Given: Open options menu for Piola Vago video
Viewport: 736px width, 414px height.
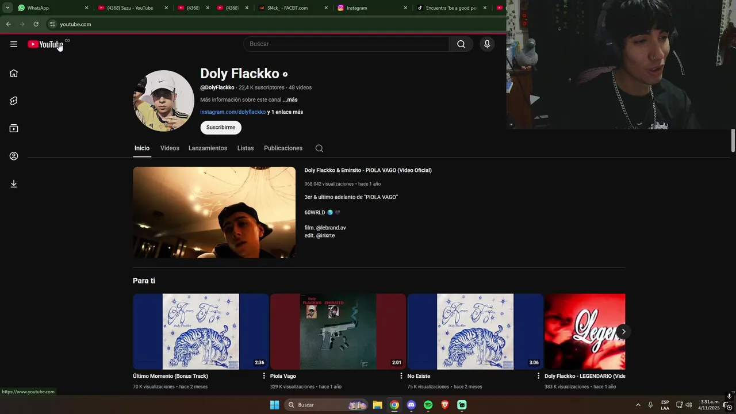Looking at the screenshot, I should pyautogui.click(x=401, y=375).
